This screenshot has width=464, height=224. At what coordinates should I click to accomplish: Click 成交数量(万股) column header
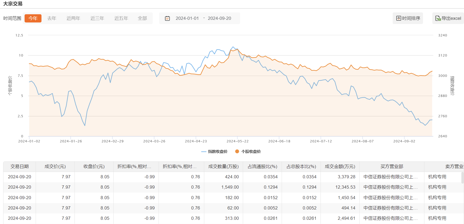click(x=223, y=167)
